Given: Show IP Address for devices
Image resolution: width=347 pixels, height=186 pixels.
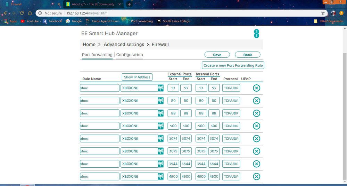Looking at the screenshot, I should click(x=137, y=77).
